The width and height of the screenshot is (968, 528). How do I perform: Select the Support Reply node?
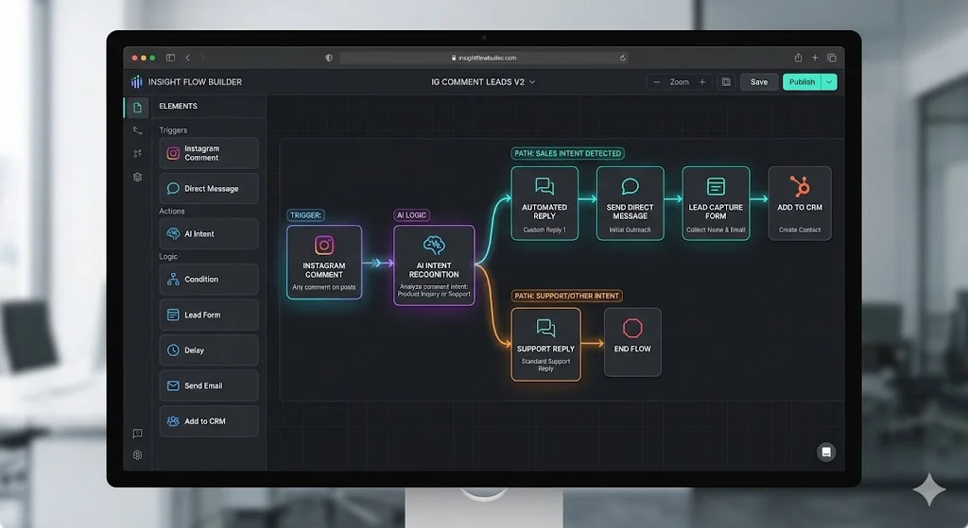[x=545, y=344]
